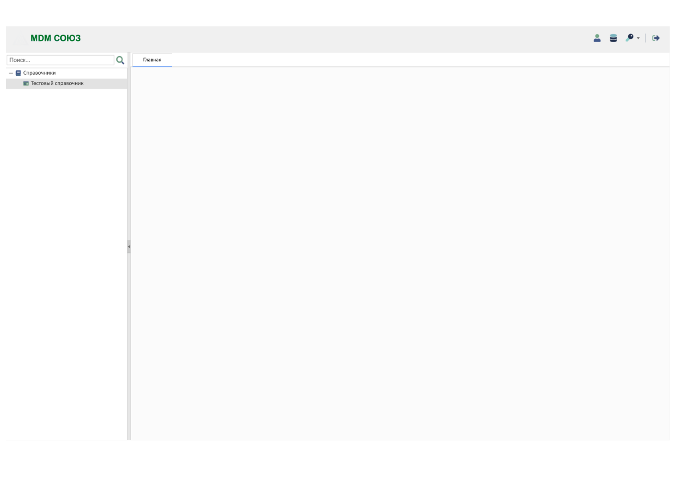Click the MDM СОЮЗ title
The width and height of the screenshot is (676, 479).
click(55, 38)
